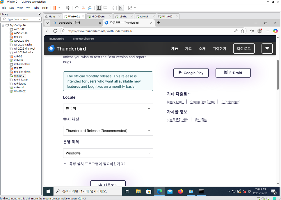Image resolution: width=281 pixels, height=200 pixels.
Task: Click the Library search input field
Action: [x=21, y=19]
